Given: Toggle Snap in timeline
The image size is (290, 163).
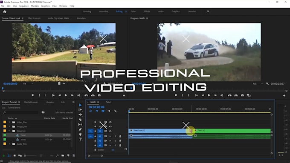Looking at the screenshot, I should point(97,111).
